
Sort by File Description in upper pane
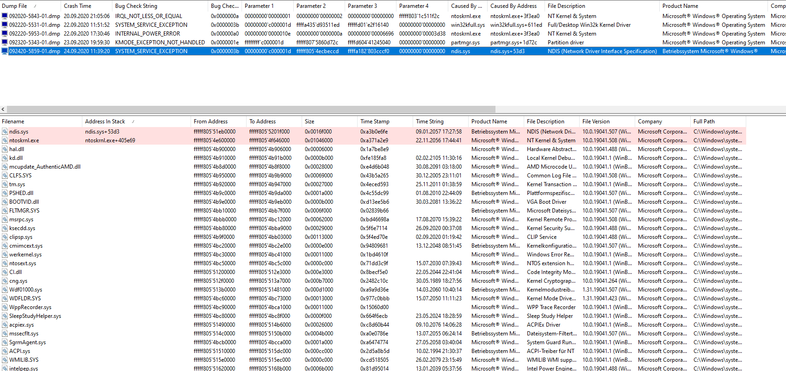click(602, 6)
